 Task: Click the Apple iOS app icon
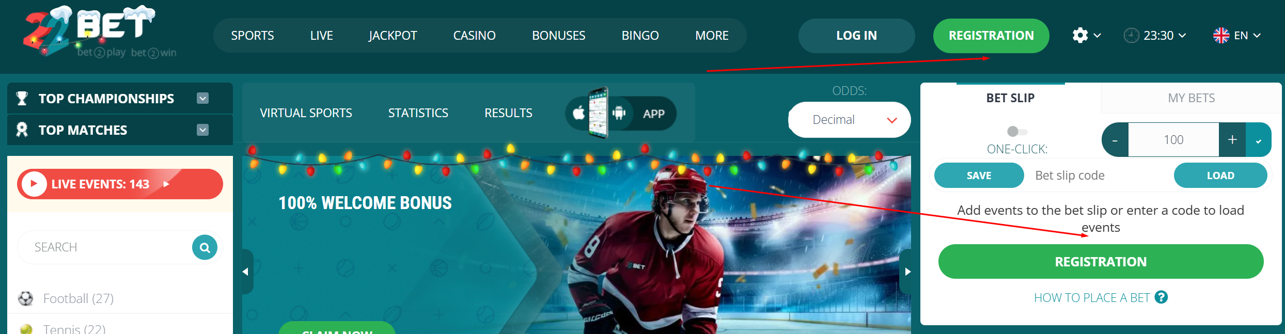click(579, 113)
